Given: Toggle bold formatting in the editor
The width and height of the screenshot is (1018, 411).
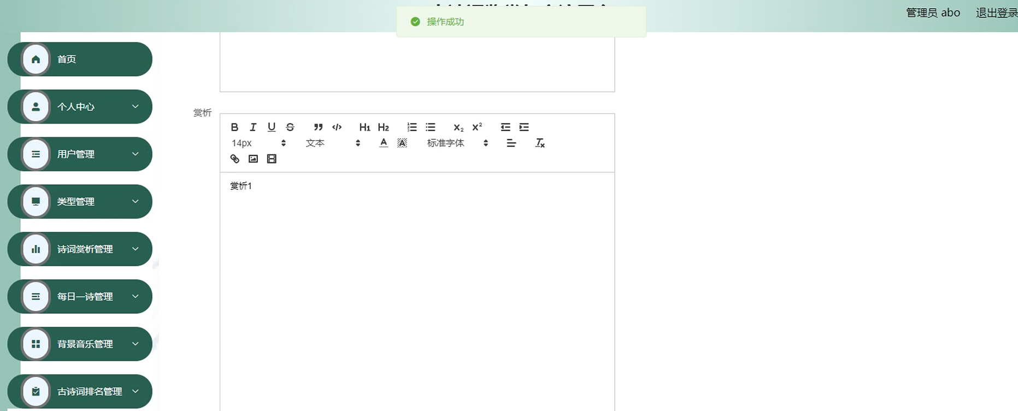Looking at the screenshot, I should pos(234,127).
